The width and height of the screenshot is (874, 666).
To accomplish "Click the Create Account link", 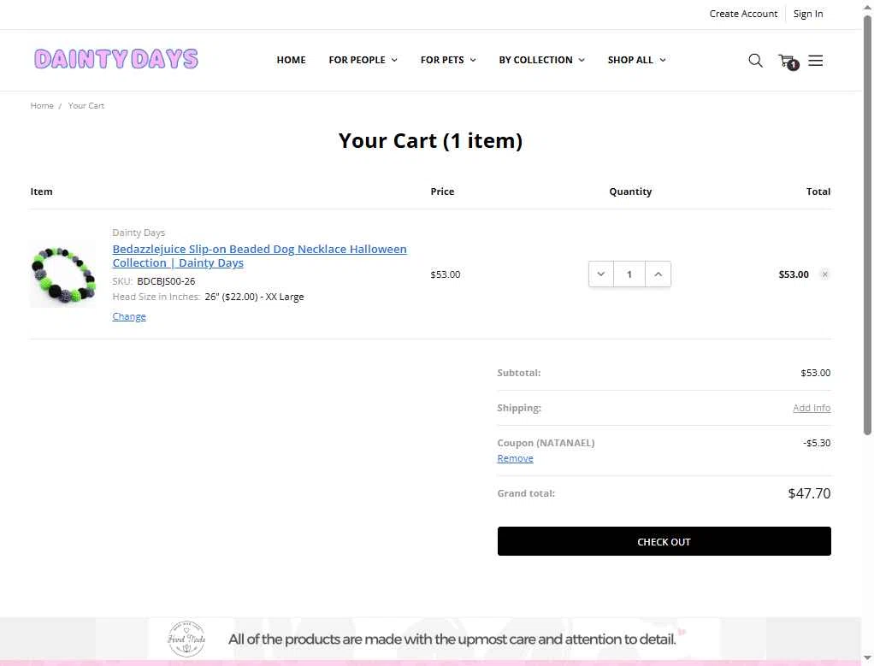I will click(743, 14).
